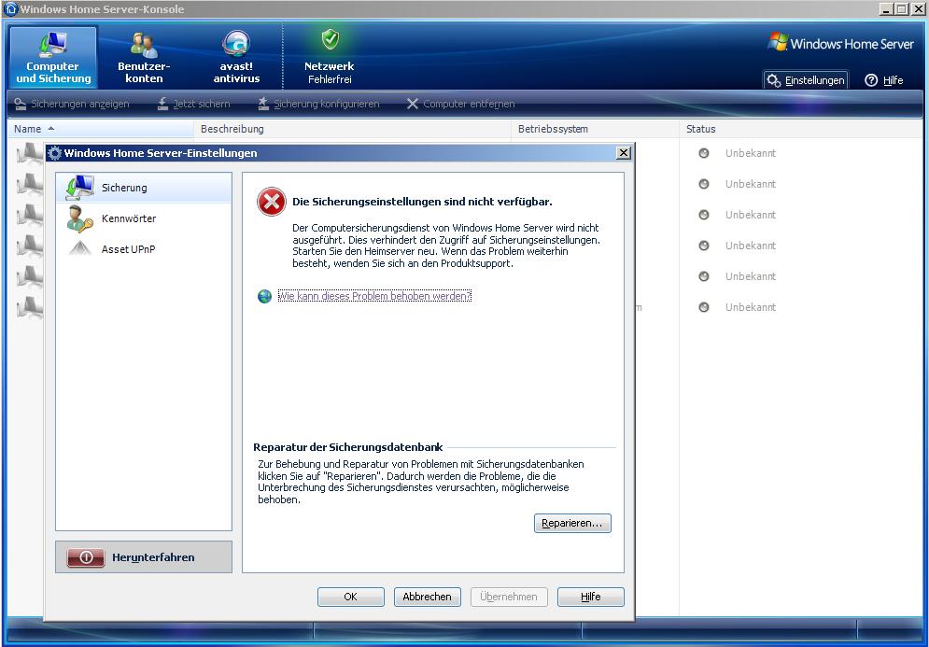Image resolution: width=929 pixels, height=647 pixels.
Task: Open Hilfe in console header
Action: click(884, 80)
